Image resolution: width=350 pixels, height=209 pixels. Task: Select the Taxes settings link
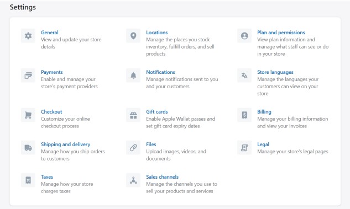pyautogui.click(x=47, y=176)
